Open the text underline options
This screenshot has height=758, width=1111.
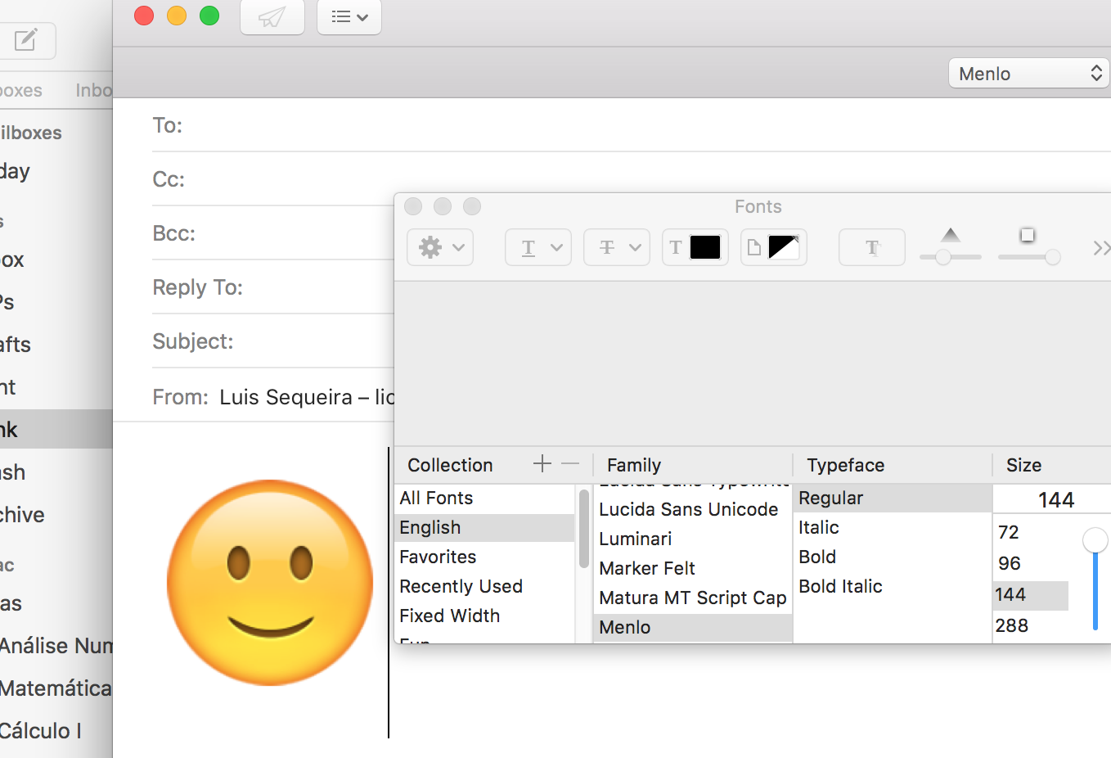[x=538, y=247]
